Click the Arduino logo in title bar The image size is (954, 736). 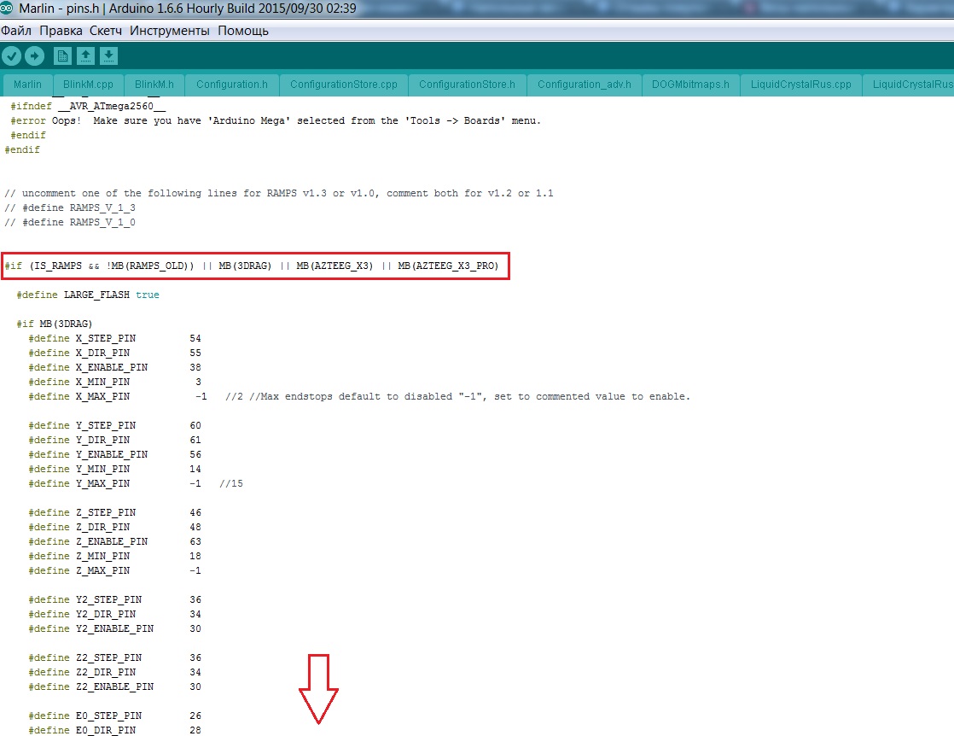[7, 8]
